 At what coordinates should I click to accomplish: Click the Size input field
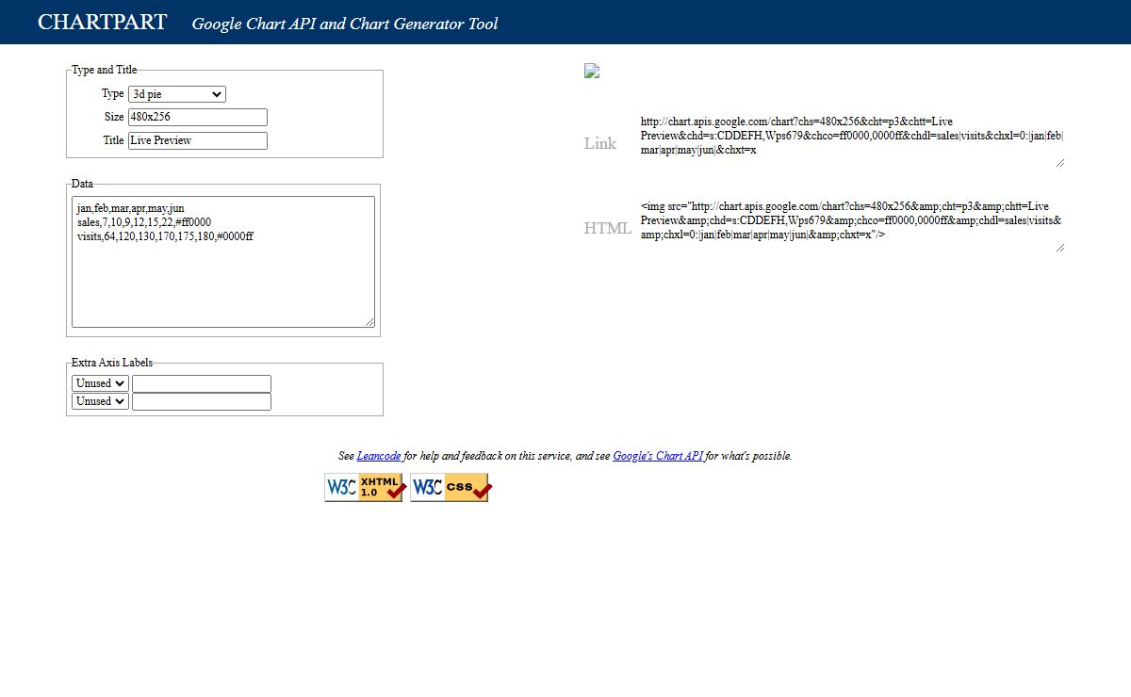(x=198, y=117)
